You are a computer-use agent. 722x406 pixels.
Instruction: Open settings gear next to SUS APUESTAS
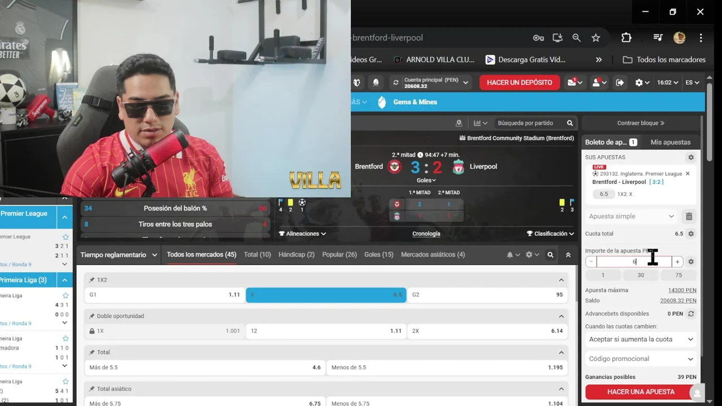[x=690, y=157]
